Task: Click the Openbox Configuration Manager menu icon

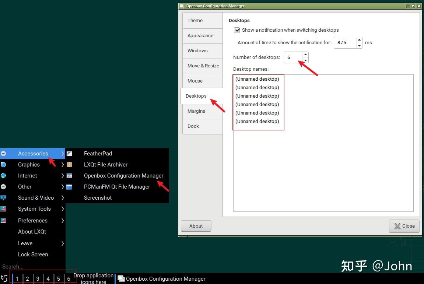Action: pyautogui.click(x=69, y=176)
